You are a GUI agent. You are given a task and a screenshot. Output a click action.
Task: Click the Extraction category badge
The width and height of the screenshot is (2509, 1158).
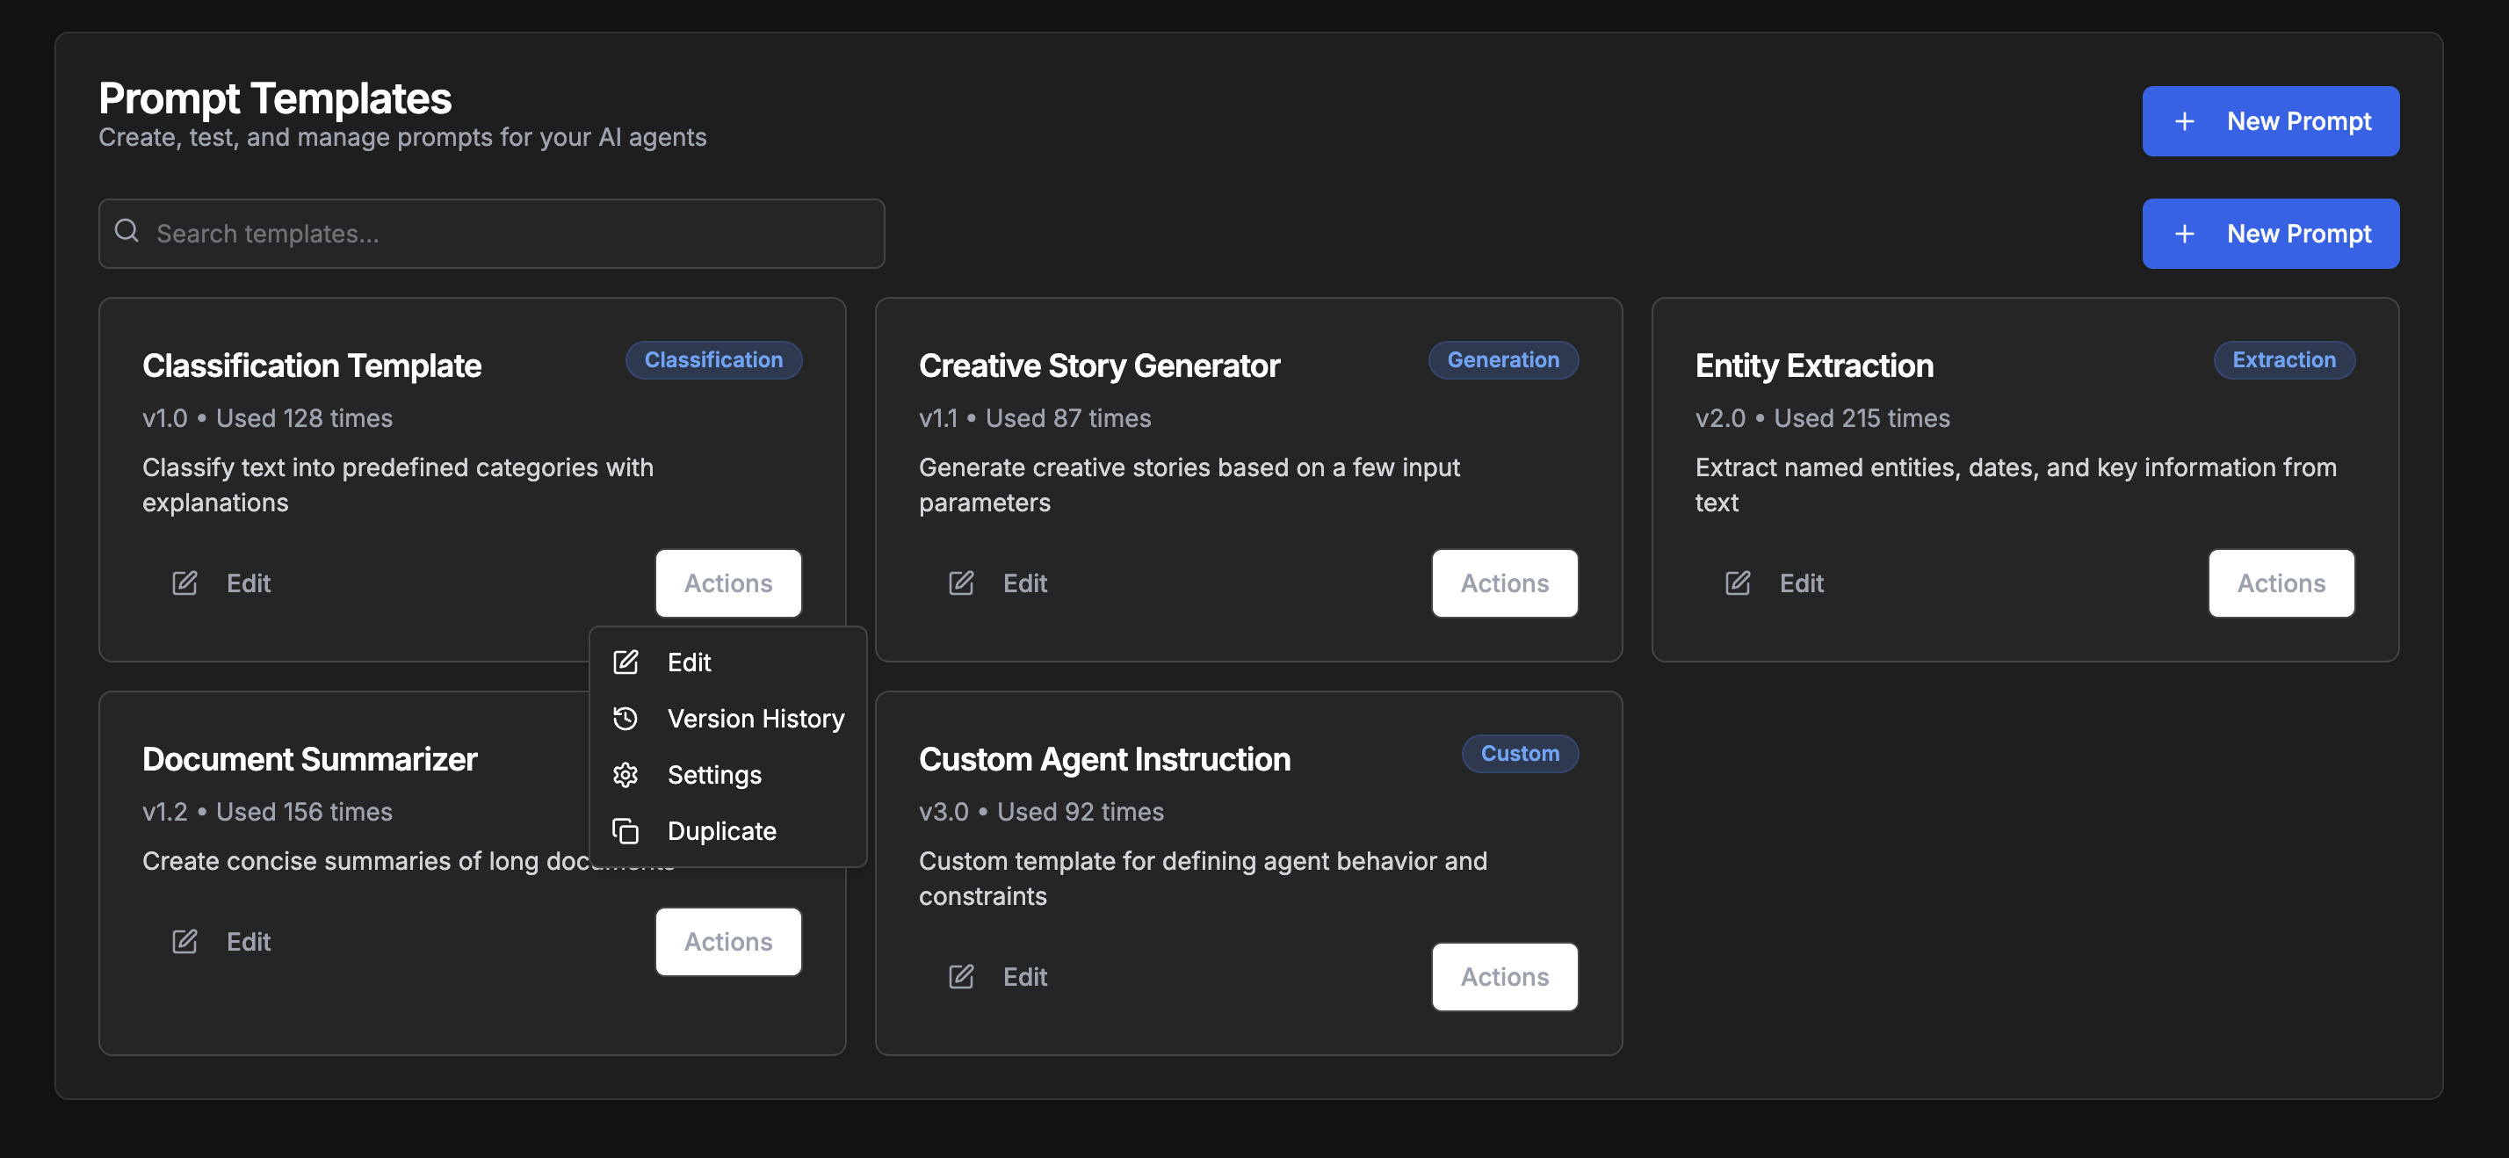2283,360
